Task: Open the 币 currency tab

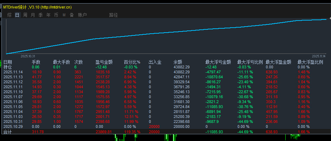Action: click(56, 15)
